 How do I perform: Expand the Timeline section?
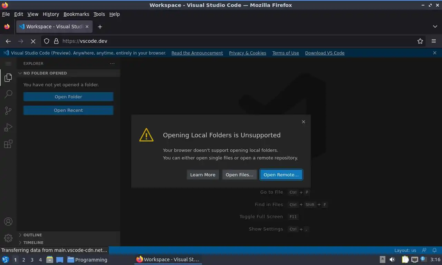coord(69,243)
